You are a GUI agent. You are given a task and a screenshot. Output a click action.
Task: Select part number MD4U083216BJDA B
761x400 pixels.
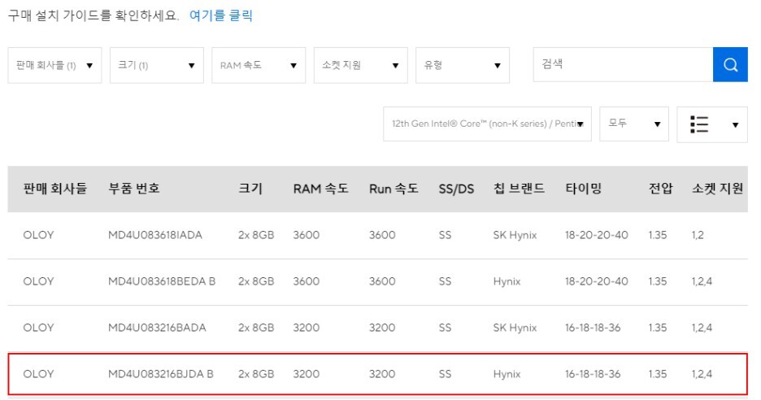click(x=161, y=374)
